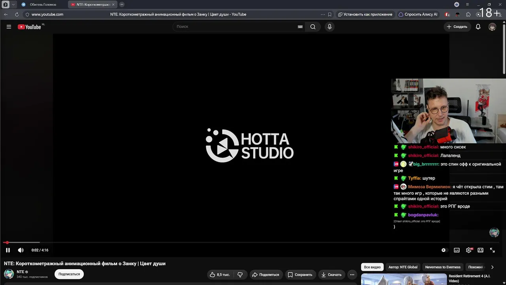Image resolution: width=506 pixels, height=285 pixels.
Task: Select the Автор: NTE Global chip
Action: click(403, 267)
